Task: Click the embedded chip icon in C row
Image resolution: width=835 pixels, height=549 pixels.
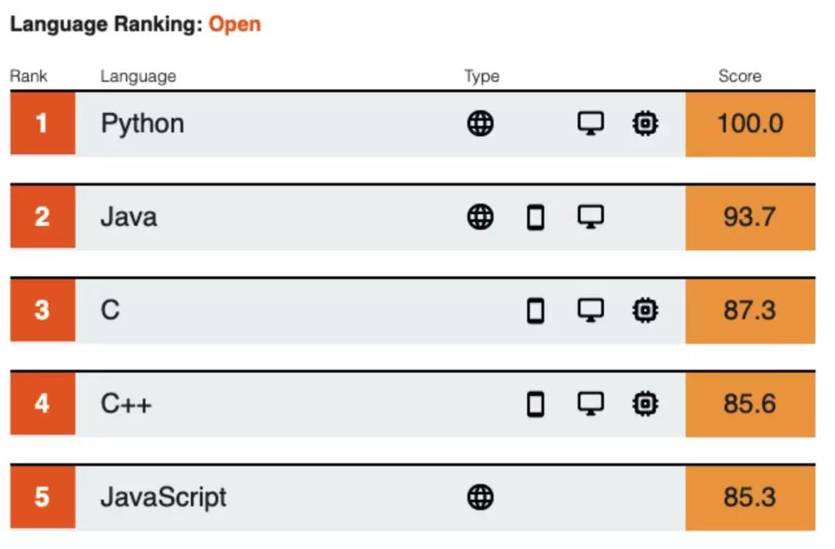Action: (645, 311)
